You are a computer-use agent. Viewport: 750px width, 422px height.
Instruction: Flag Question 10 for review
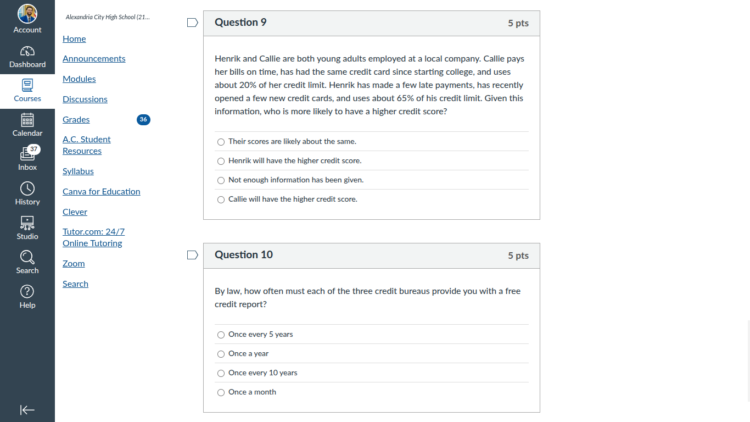(192, 255)
